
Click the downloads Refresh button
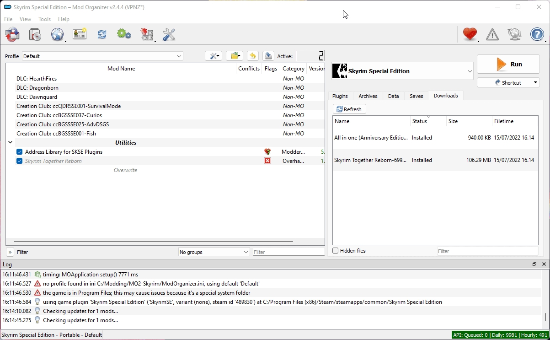349,109
